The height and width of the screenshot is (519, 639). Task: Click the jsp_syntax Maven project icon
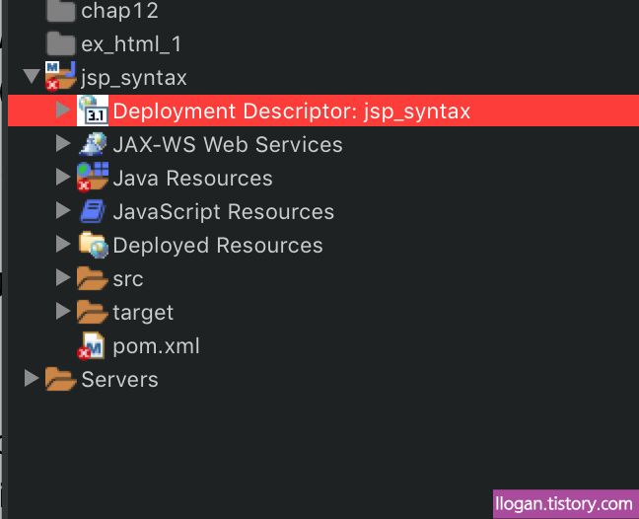[x=60, y=76]
